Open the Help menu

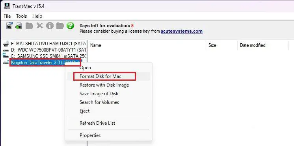pos(37,16)
